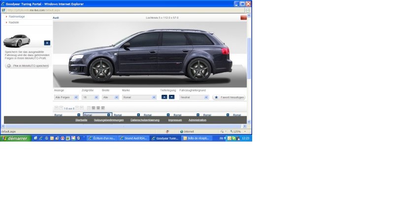394x221 pixels.
Task: Open the Zollgröße dropdown
Action: pos(90,97)
